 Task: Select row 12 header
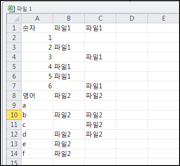point(14,134)
